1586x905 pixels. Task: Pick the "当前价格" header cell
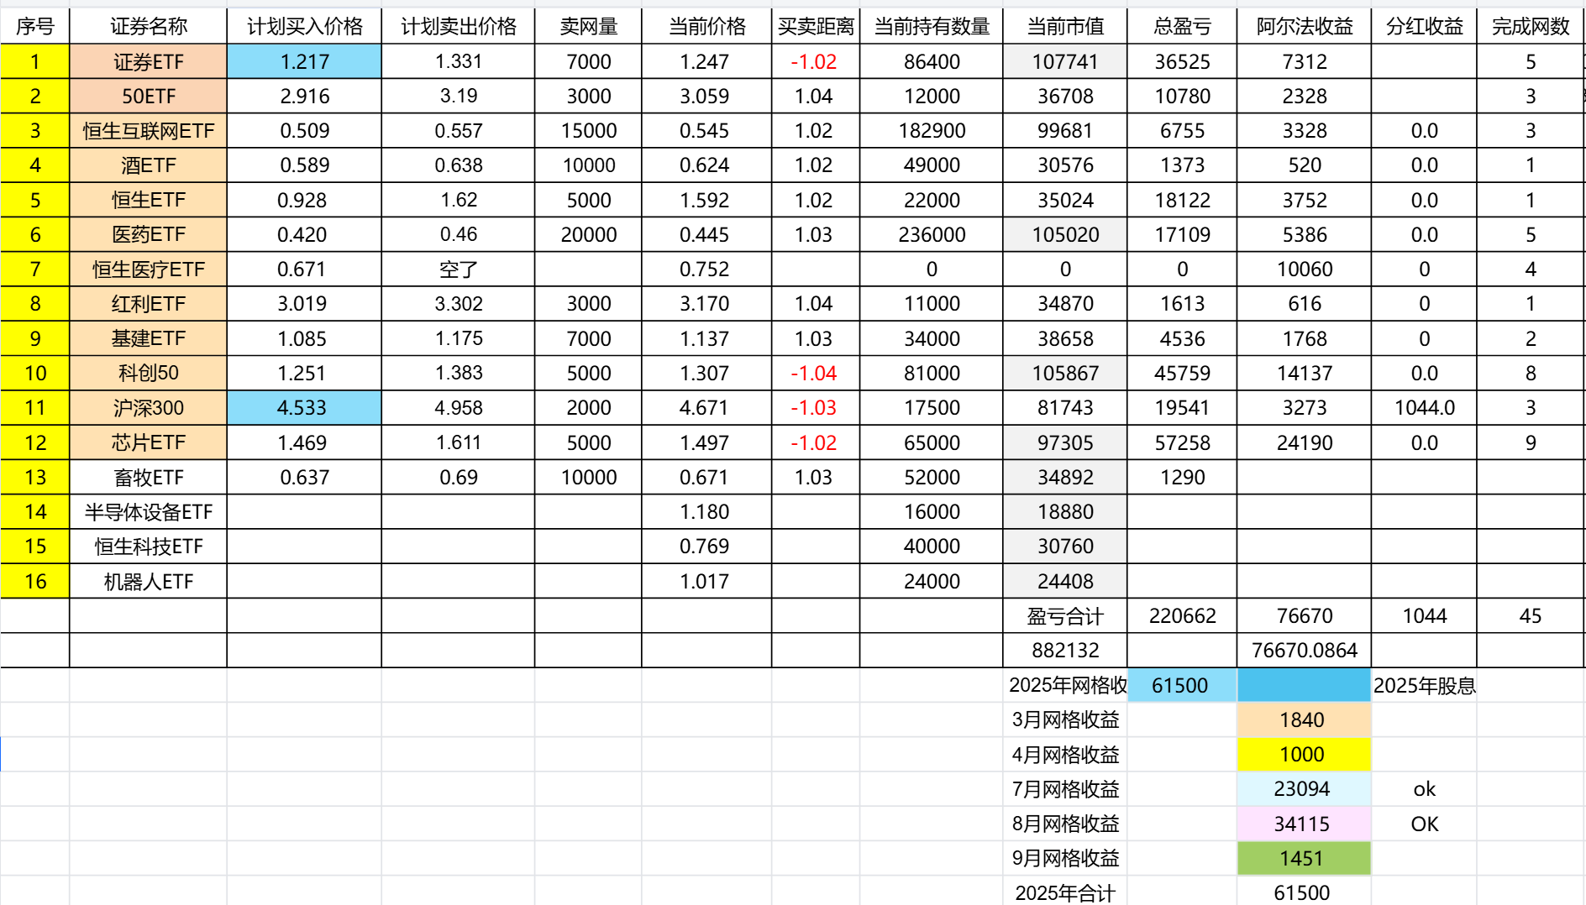click(706, 27)
